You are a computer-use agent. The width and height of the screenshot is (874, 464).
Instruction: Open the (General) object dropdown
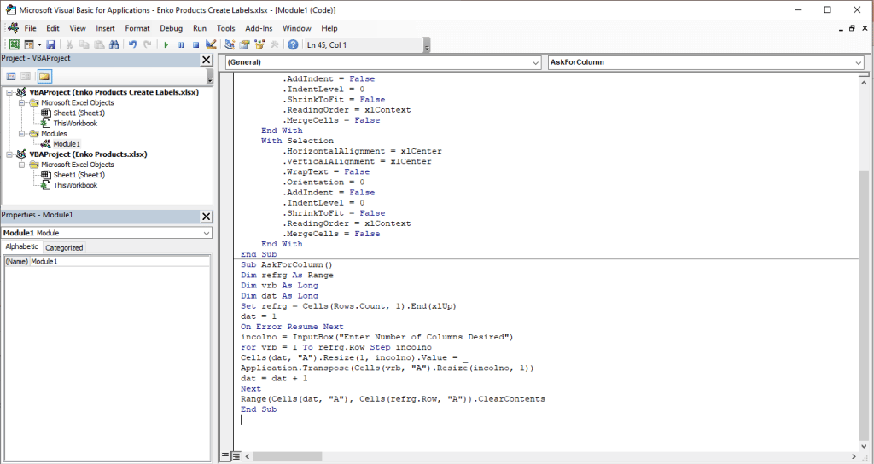click(383, 62)
